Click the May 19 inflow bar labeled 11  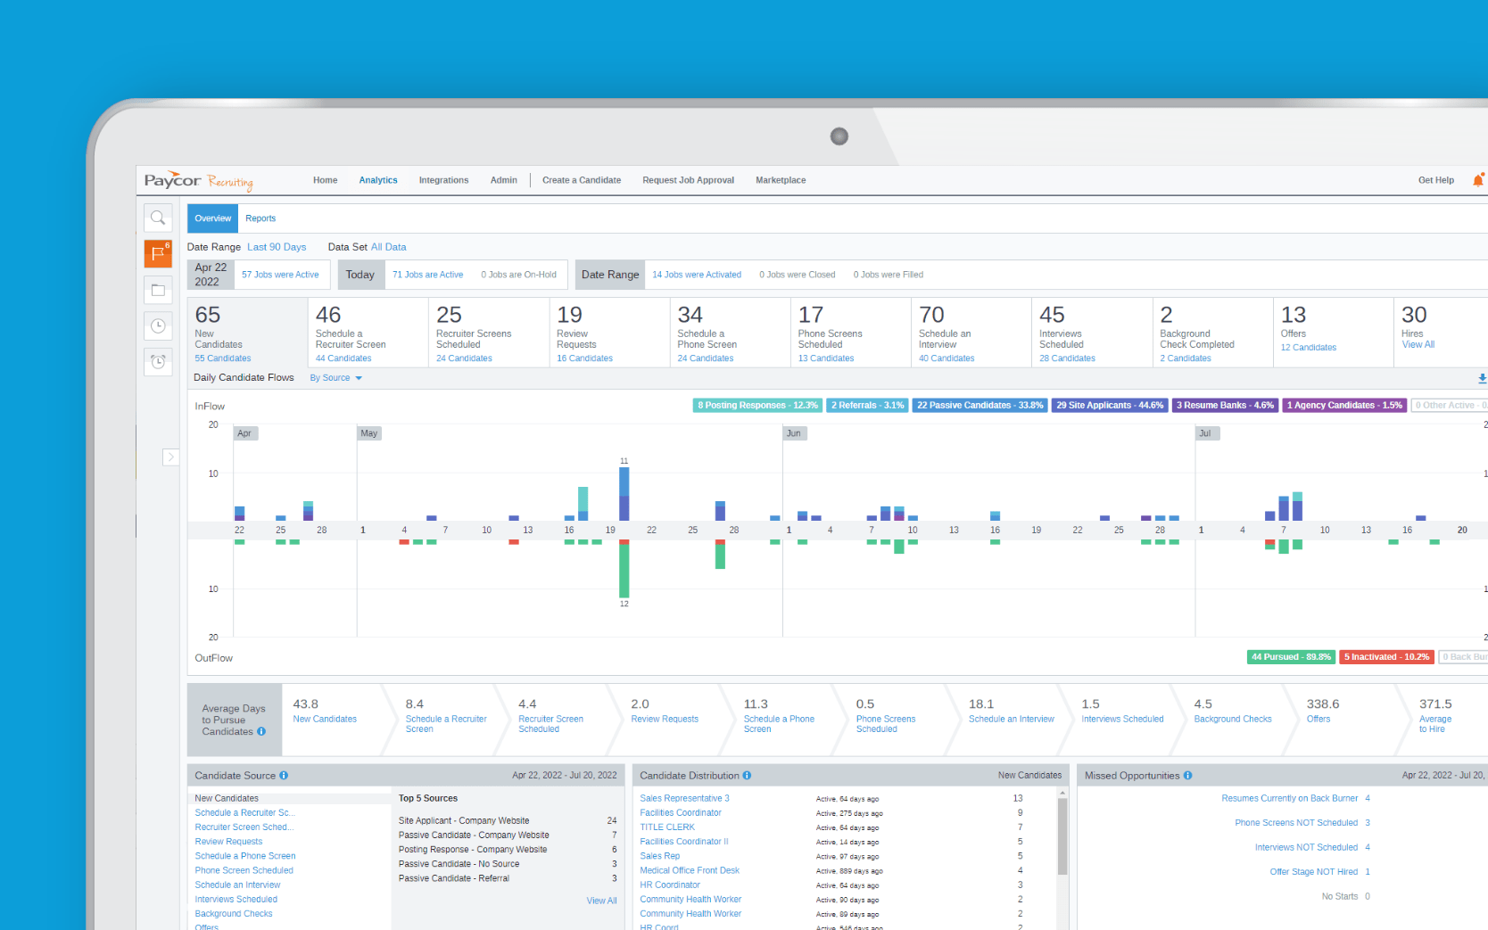point(624,494)
